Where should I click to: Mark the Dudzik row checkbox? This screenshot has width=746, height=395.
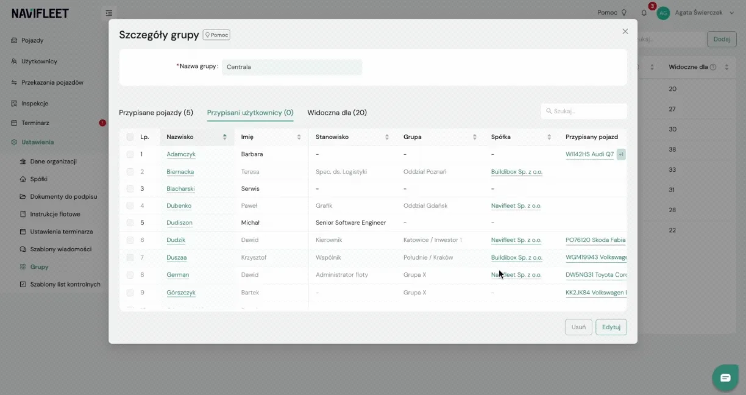coord(130,240)
